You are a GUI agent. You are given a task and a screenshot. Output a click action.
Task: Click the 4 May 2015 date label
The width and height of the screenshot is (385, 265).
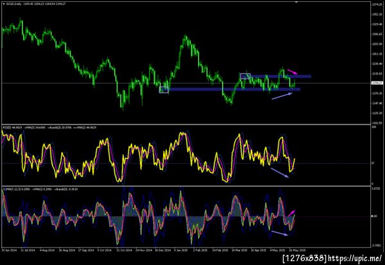pos(277,250)
